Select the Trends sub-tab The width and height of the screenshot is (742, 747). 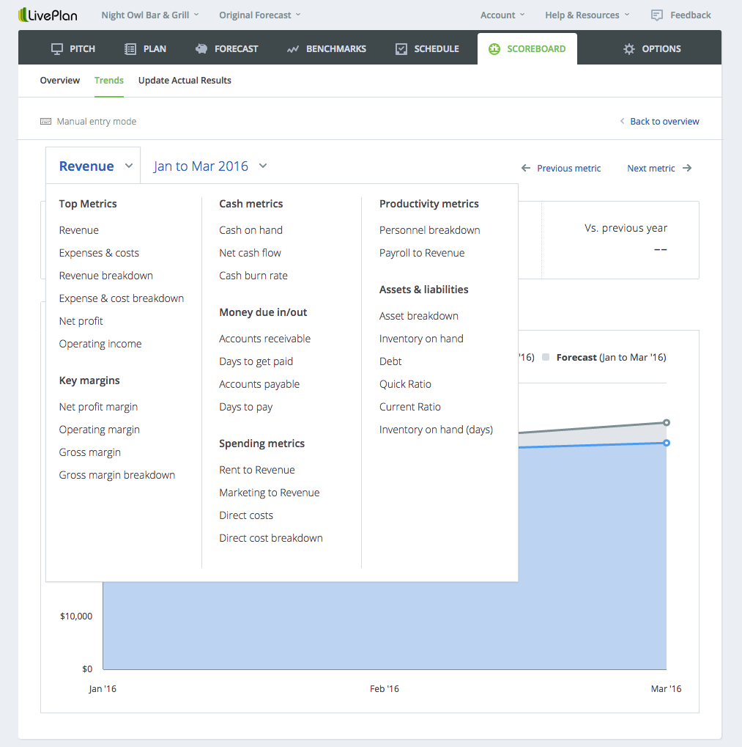pos(109,81)
